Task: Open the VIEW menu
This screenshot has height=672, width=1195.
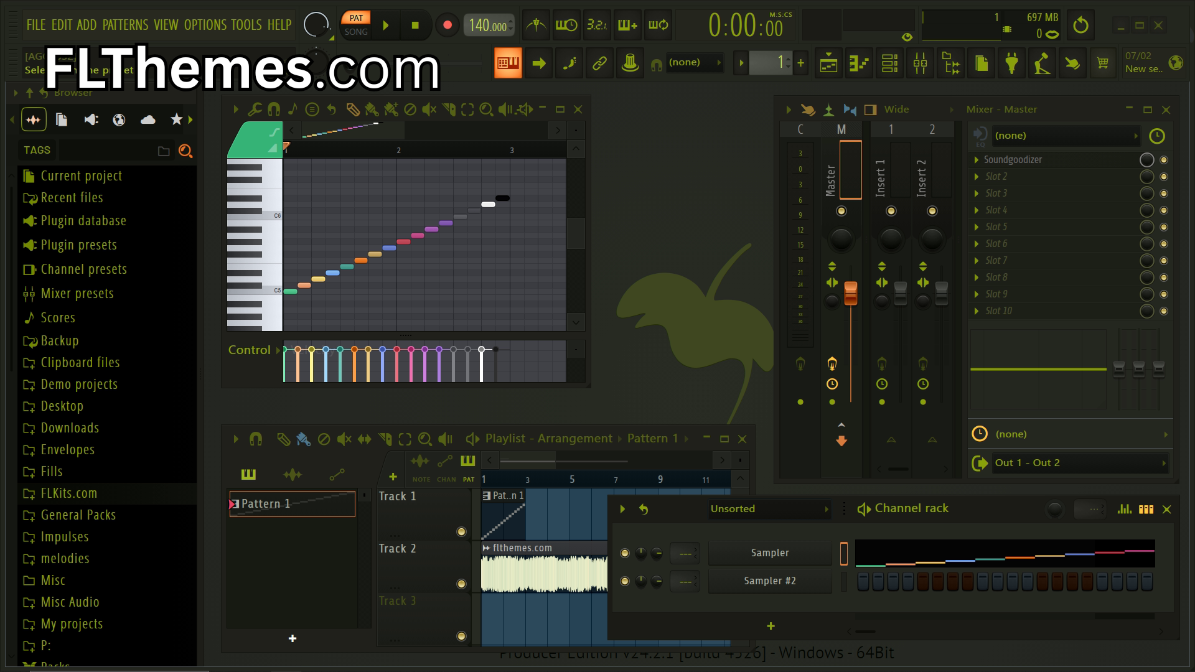Action: 166,25
